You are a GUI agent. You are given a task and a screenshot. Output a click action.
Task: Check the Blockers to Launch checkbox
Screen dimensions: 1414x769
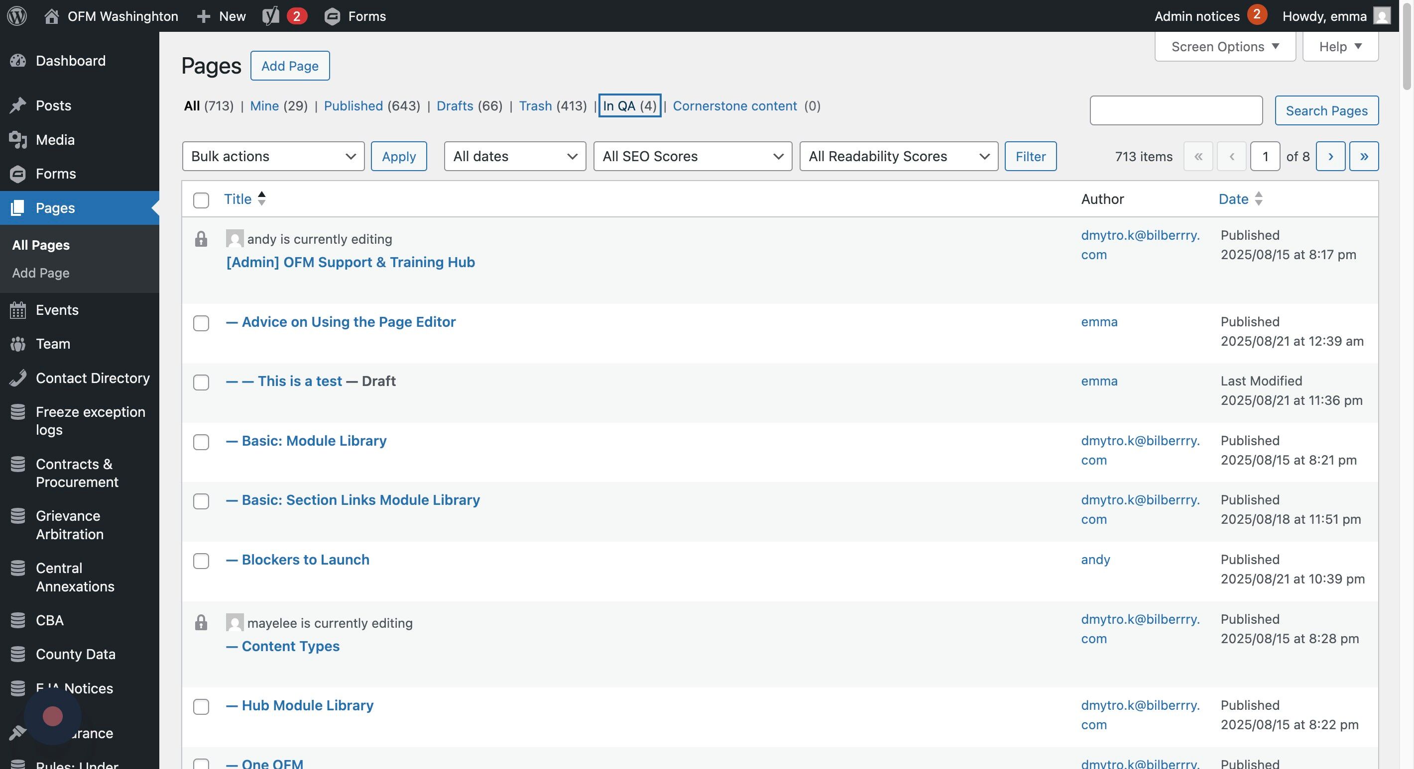pyautogui.click(x=201, y=561)
